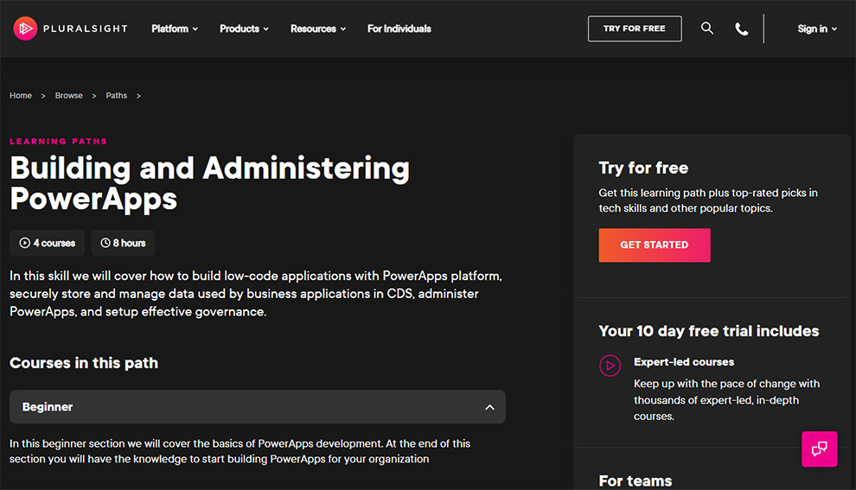856x490 pixels.
Task: Click the play icon in 4 courses badge
Action: coord(24,243)
